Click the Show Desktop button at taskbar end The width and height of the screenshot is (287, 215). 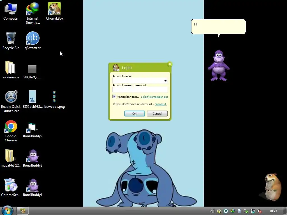pyautogui.click(x=285, y=211)
